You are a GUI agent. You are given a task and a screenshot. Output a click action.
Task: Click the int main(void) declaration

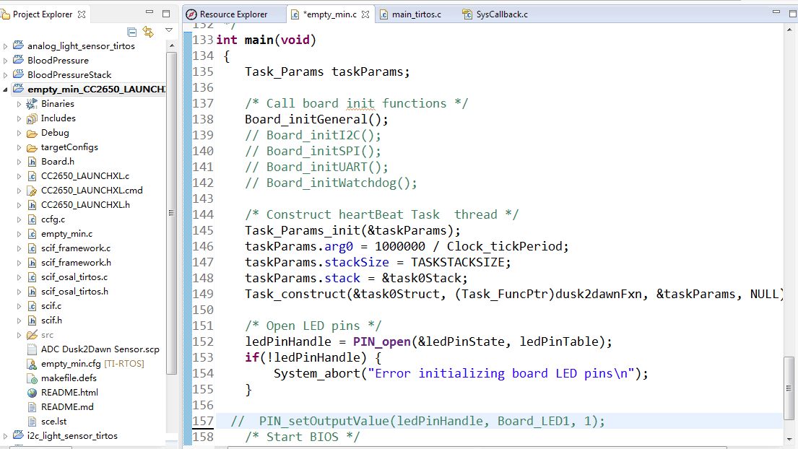(x=266, y=40)
